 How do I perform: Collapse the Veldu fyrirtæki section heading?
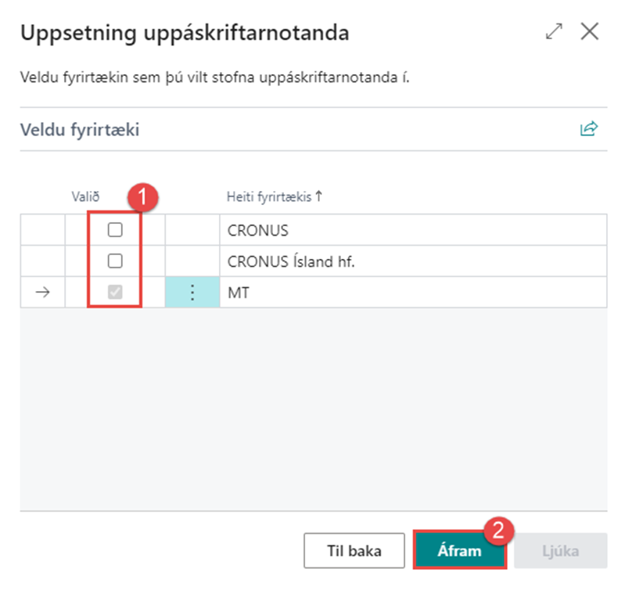[80, 130]
